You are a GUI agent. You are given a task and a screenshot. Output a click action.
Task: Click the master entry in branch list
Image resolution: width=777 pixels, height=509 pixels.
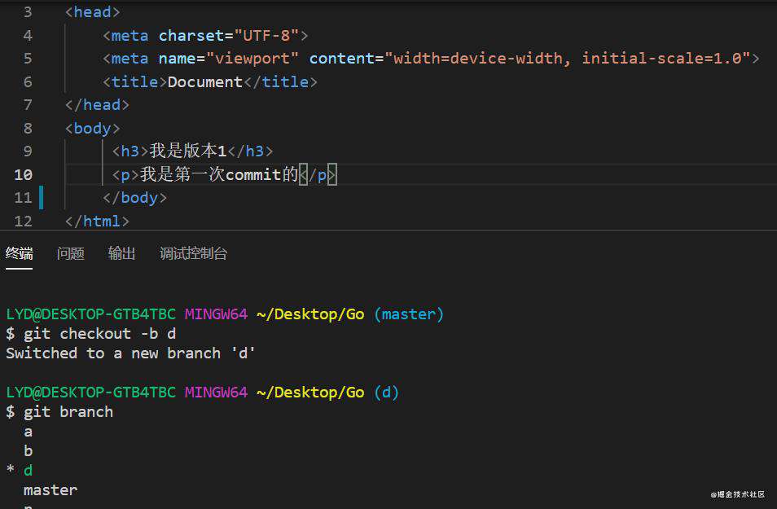[x=50, y=490]
